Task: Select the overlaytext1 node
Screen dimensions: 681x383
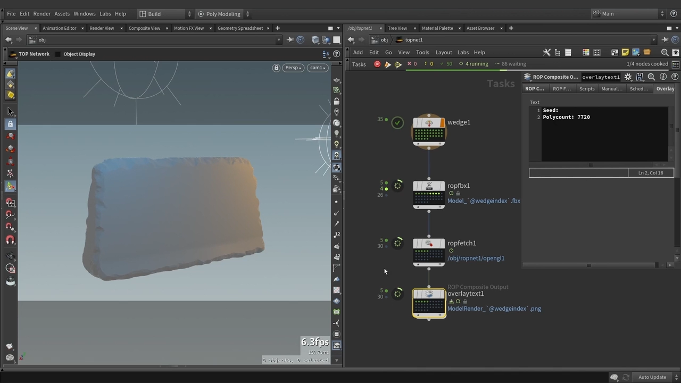Action: pos(429,303)
